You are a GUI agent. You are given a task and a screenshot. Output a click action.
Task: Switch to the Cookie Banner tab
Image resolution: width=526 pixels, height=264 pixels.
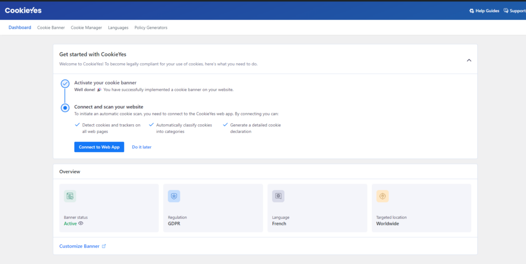[51, 28]
